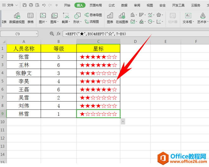Click the Slicer (切片器) icon
The width and height of the screenshot is (209, 167).
click(173, 18)
